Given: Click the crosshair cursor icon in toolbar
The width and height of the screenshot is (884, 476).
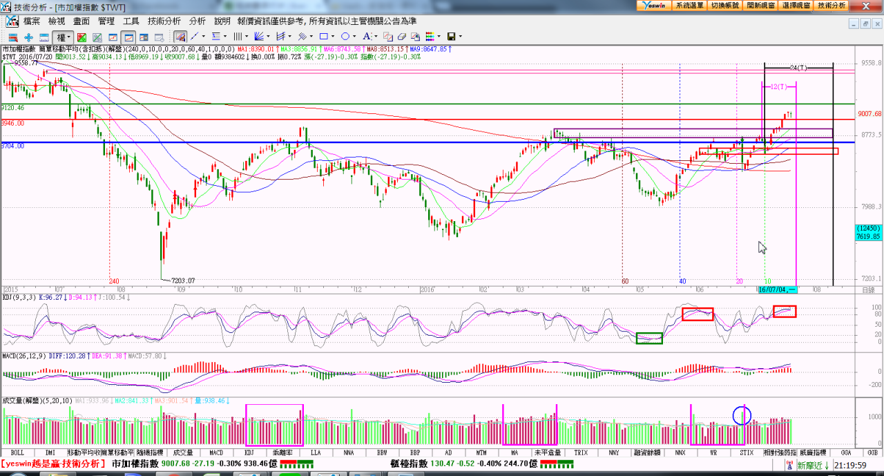Looking at the screenshot, I should coord(28,37).
